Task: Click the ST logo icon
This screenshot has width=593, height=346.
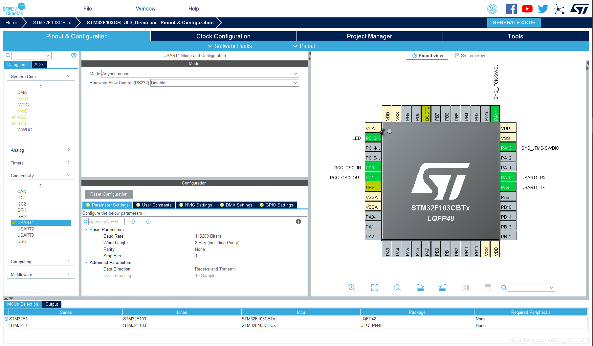Action: click(580, 9)
